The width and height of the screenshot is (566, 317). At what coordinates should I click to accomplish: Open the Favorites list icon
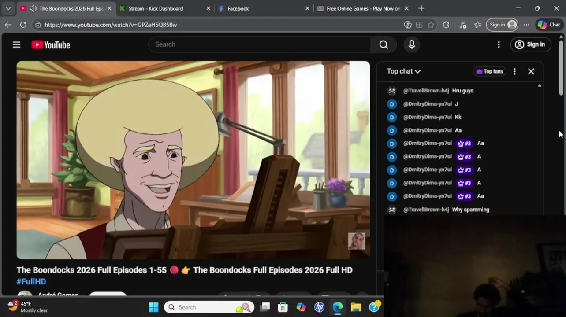tap(478, 25)
